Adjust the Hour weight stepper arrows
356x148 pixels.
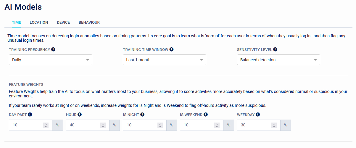pyautogui.click(x=103, y=125)
